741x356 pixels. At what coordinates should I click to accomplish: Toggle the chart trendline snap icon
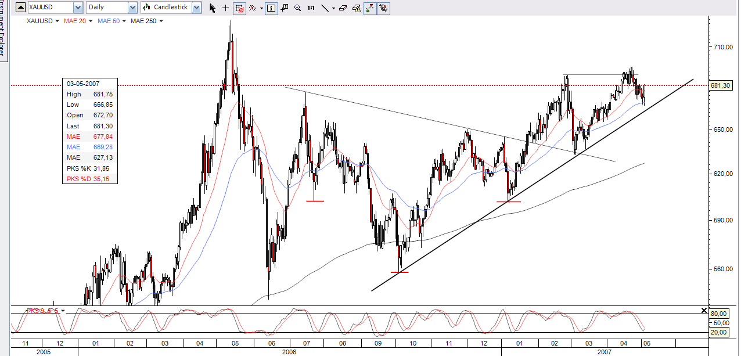[x=370, y=8]
